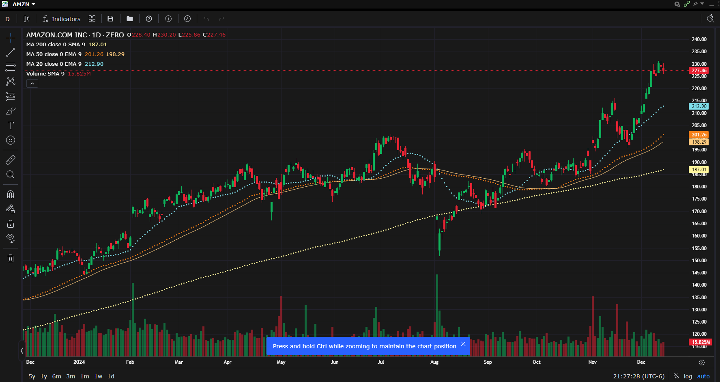Collapse the indicator legend list
Screen dimensions: 720x382
tap(32, 84)
